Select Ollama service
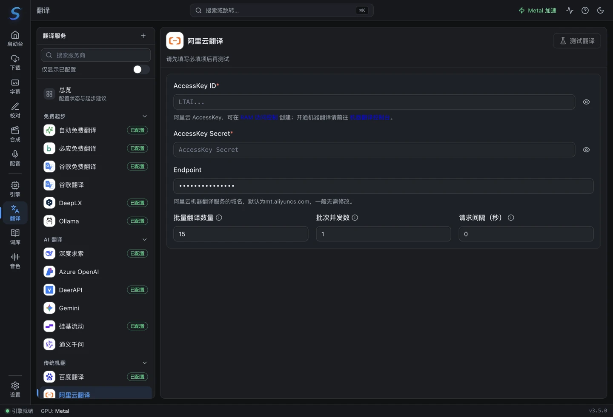613x417 pixels. (96, 221)
